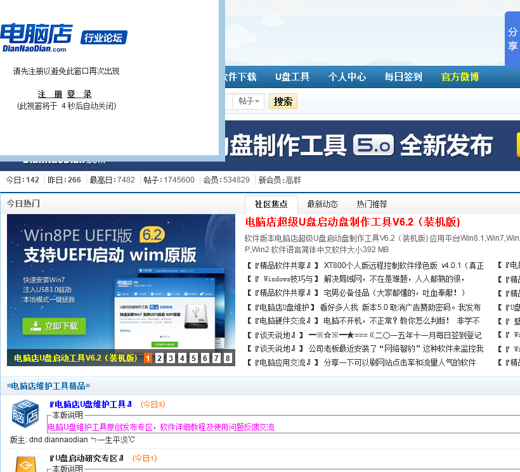Open post 二〇一五年十一月每日签到登记
Image resolution: width=520 pixels, height=472 pixels.
point(395,335)
